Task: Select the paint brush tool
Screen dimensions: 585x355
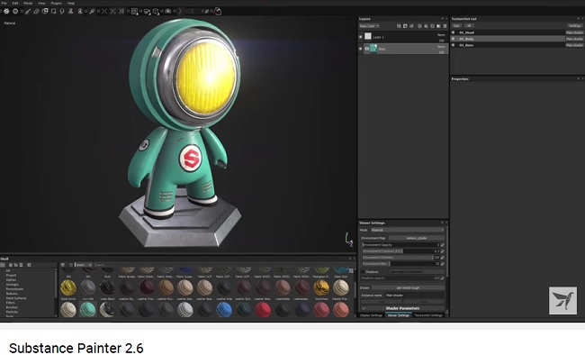Action: [28, 11]
